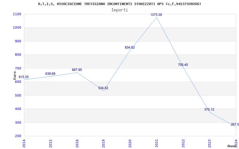
Task: Select the data label 534.82
Action: (x=103, y=88)
